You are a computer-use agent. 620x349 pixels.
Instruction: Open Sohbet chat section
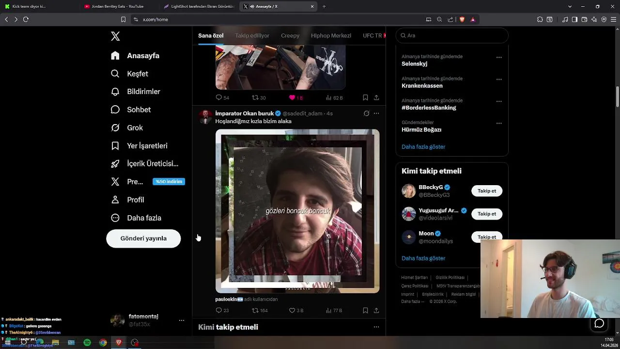pos(131,110)
